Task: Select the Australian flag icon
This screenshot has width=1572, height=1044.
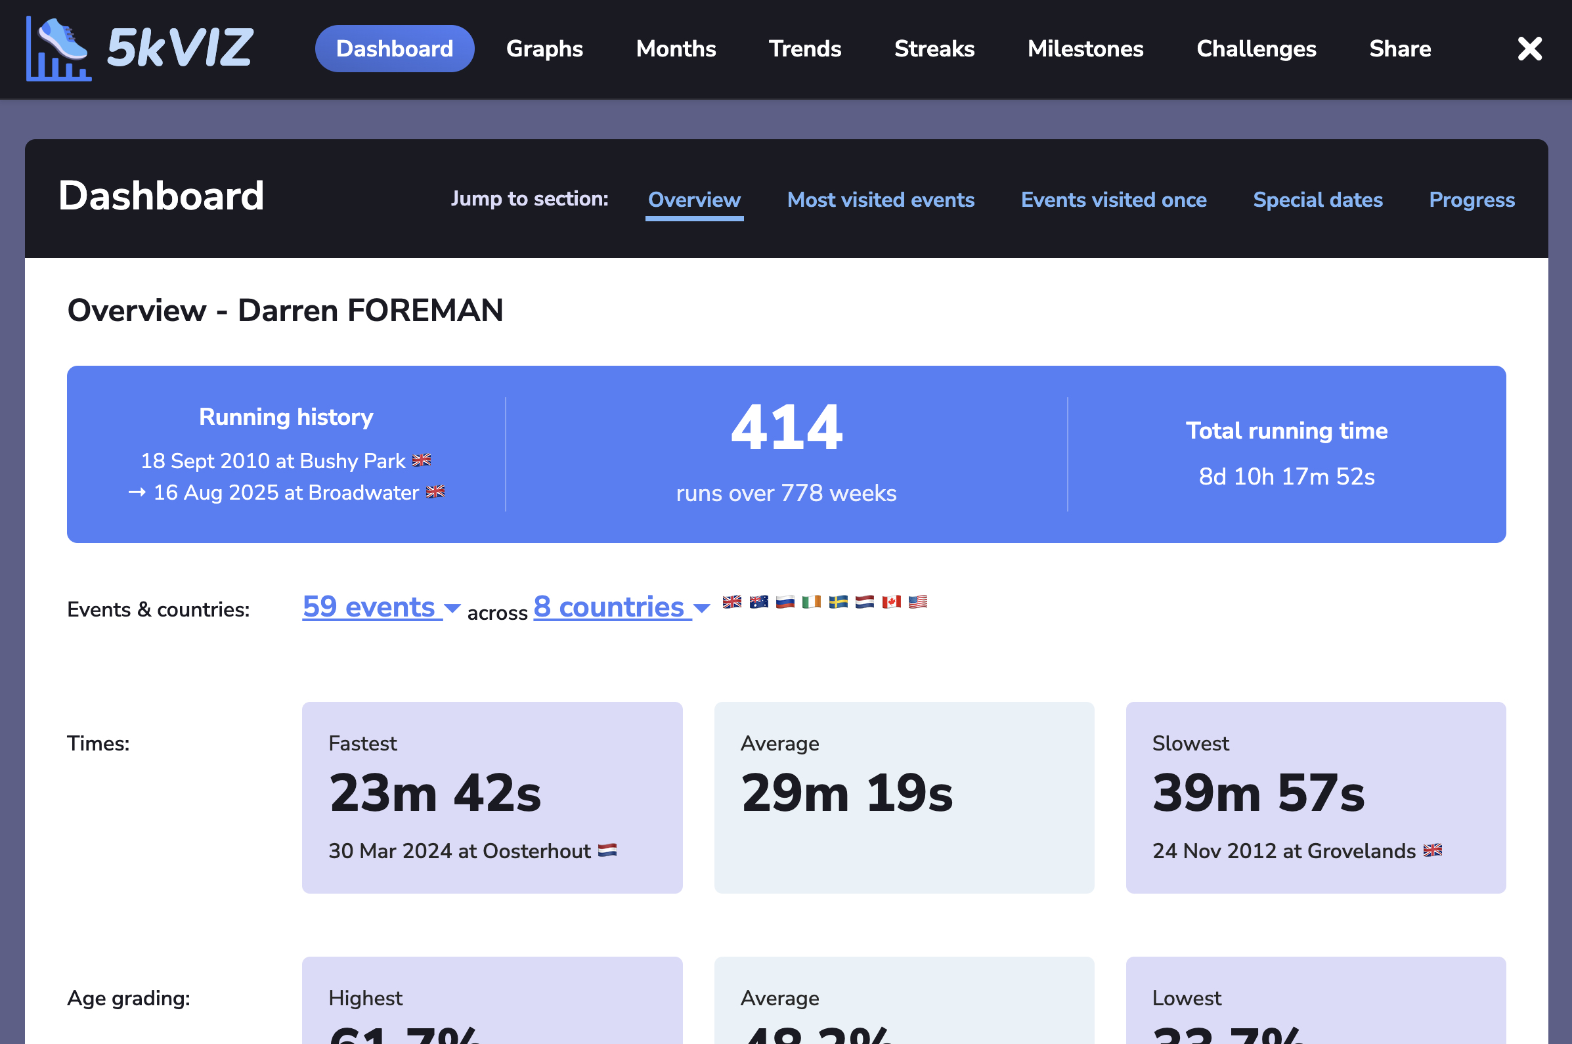Action: [758, 603]
